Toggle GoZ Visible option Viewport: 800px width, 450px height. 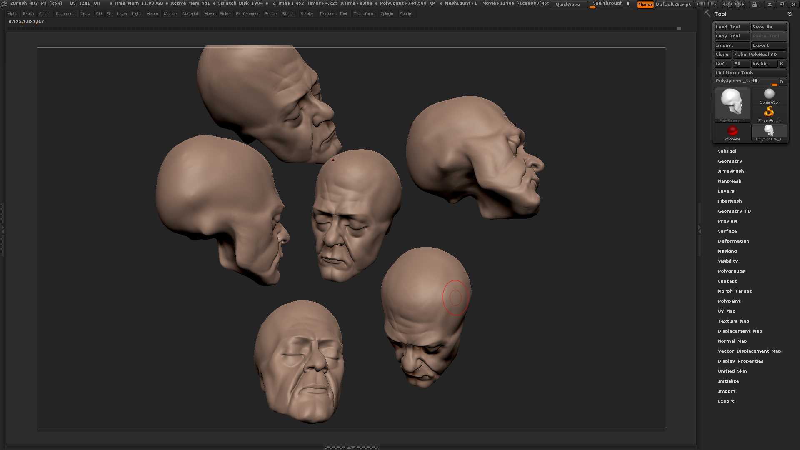[764, 64]
